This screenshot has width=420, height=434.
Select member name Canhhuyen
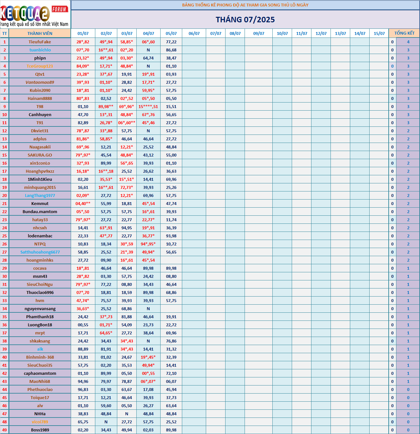pyautogui.click(x=40, y=114)
